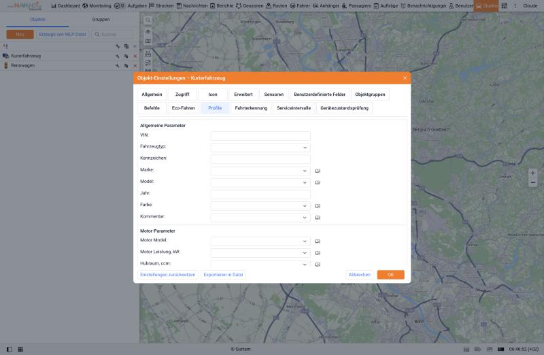Open the Strecken menu item
Screen dimensions: 544x355
(x=161, y=6)
